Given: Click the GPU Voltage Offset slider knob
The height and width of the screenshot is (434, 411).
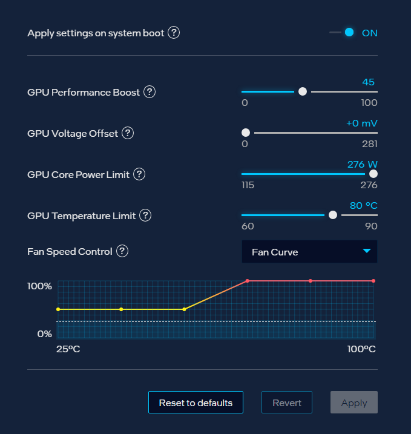Looking at the screenshot, I should 246,133.
